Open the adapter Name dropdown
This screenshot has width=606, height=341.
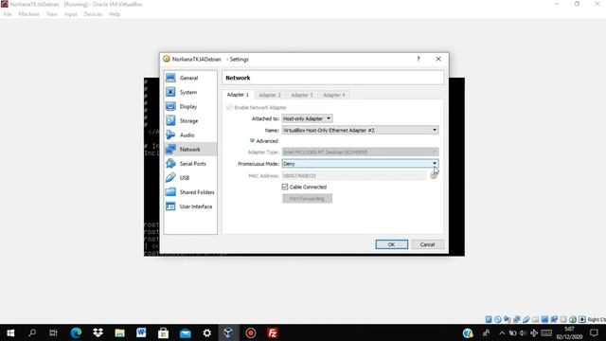(x=360, y=131)
